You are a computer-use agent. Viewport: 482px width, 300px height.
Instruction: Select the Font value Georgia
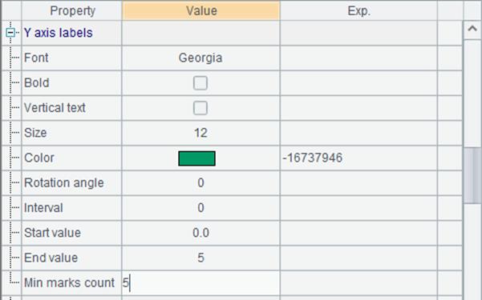200,58
